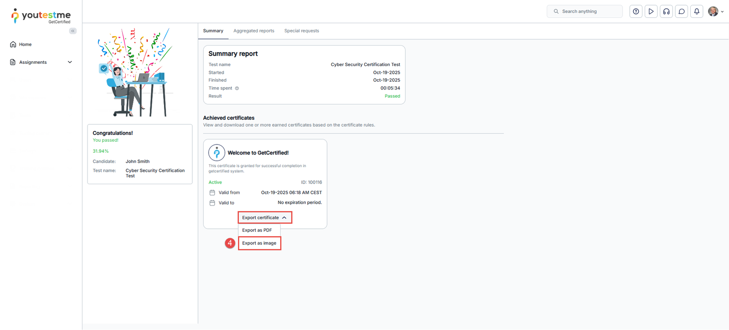Image resolution: width=729 pixels, height=330 pixels.
Task: Click the Time spent info icon
Action: pos(237,88)
